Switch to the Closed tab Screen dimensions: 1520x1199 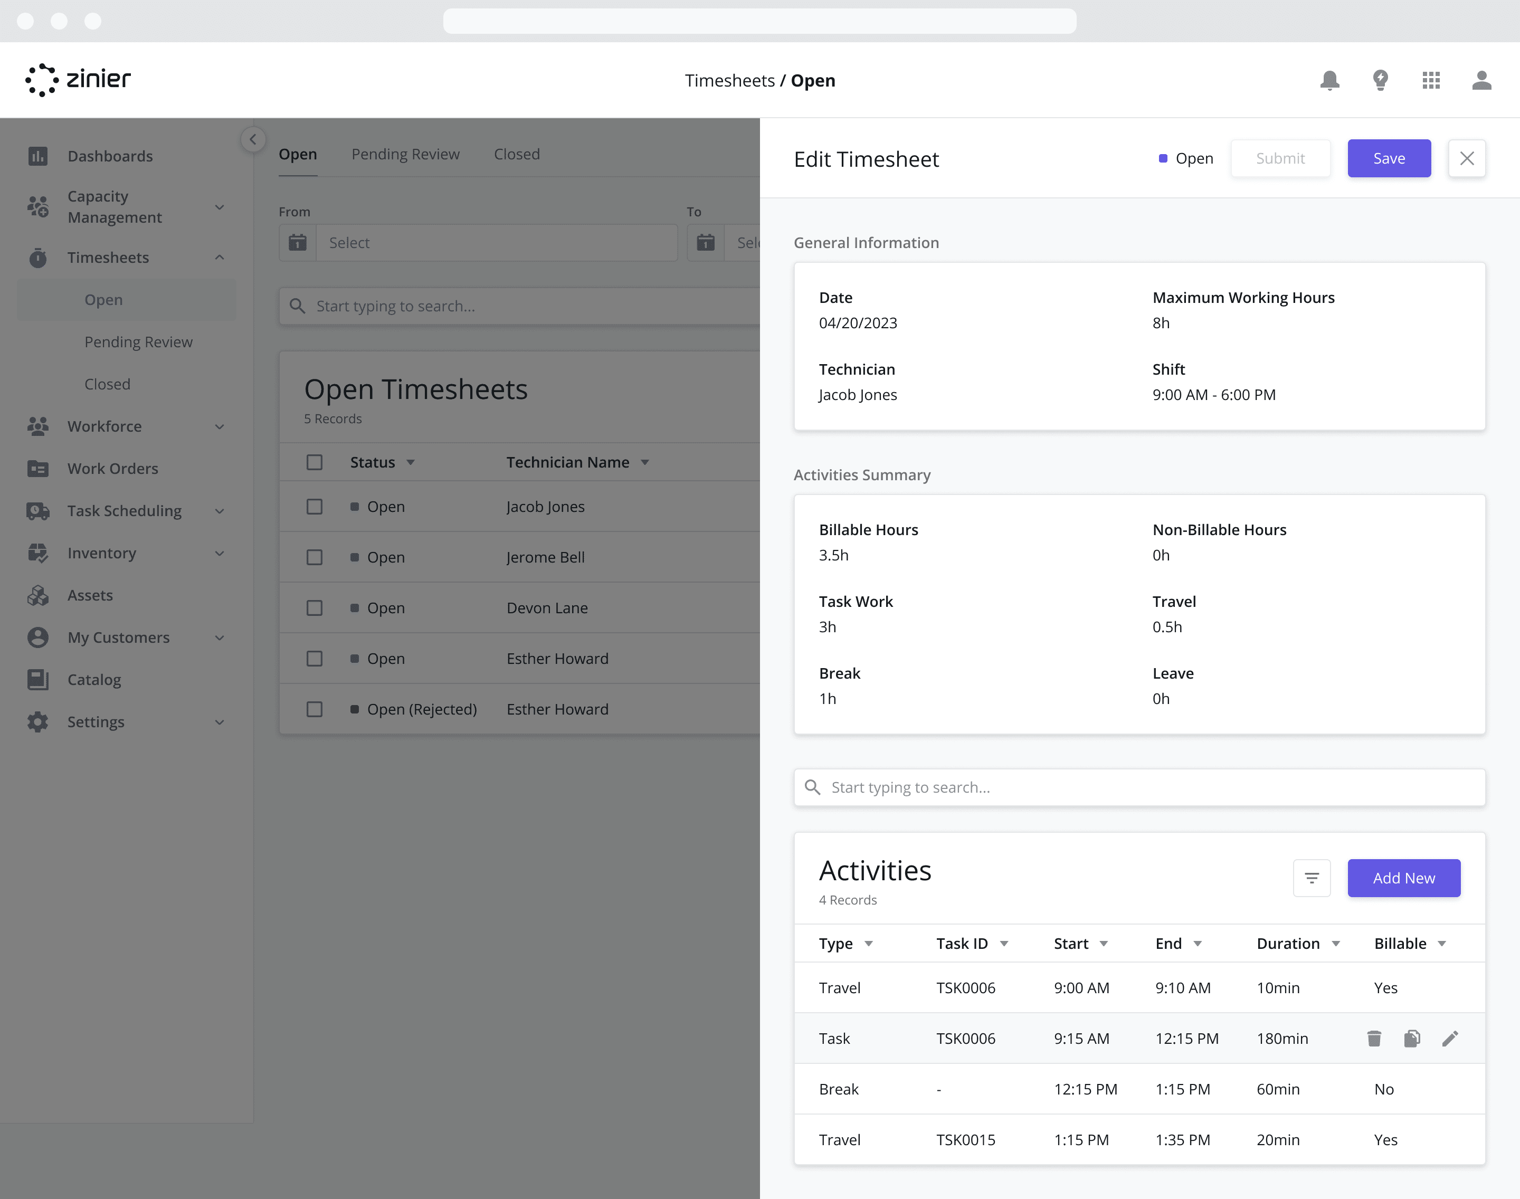(517, 154)
